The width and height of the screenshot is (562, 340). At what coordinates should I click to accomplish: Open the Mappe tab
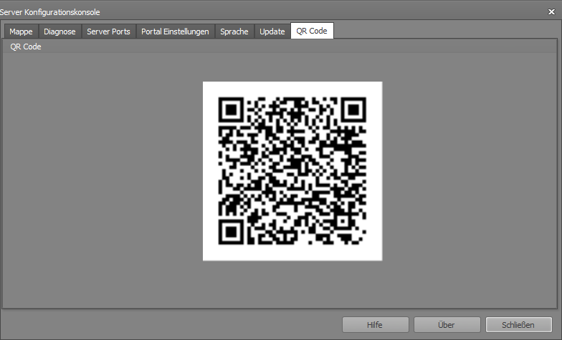tap(22, 31)
